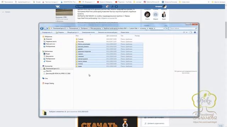This screenshot has width=227, height=127.
Task: Click the Explorer back navigation arrow
Action: [x=42, y=28]
